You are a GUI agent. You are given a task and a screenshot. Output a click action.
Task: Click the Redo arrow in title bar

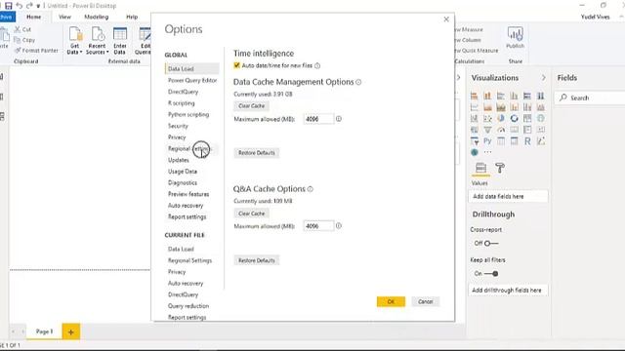[x=29, y=6]
